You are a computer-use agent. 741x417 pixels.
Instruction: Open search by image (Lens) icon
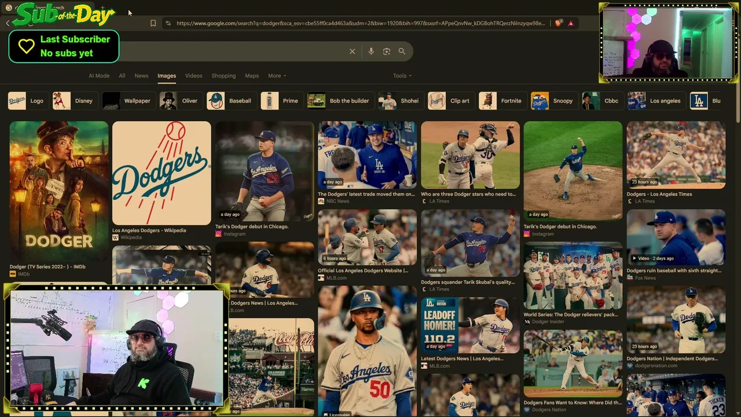pos(387,52)
